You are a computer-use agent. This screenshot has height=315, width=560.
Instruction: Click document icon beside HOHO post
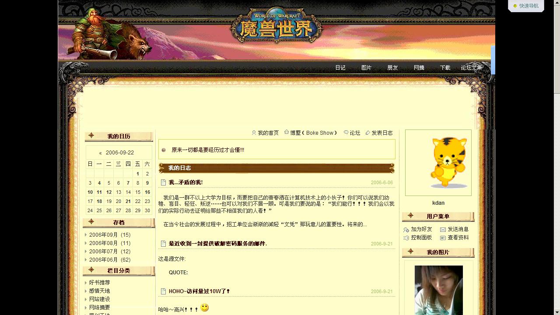coord(163,291)
